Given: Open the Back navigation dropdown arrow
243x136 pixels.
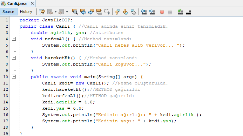Looking at the screenshot, I should (55, 12).
